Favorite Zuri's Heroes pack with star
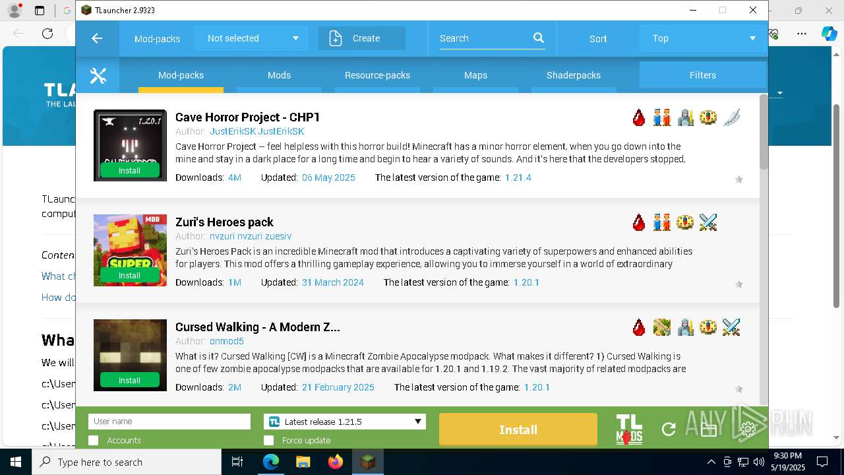Viewport: 844px width, 475px height. click(739, 284)
